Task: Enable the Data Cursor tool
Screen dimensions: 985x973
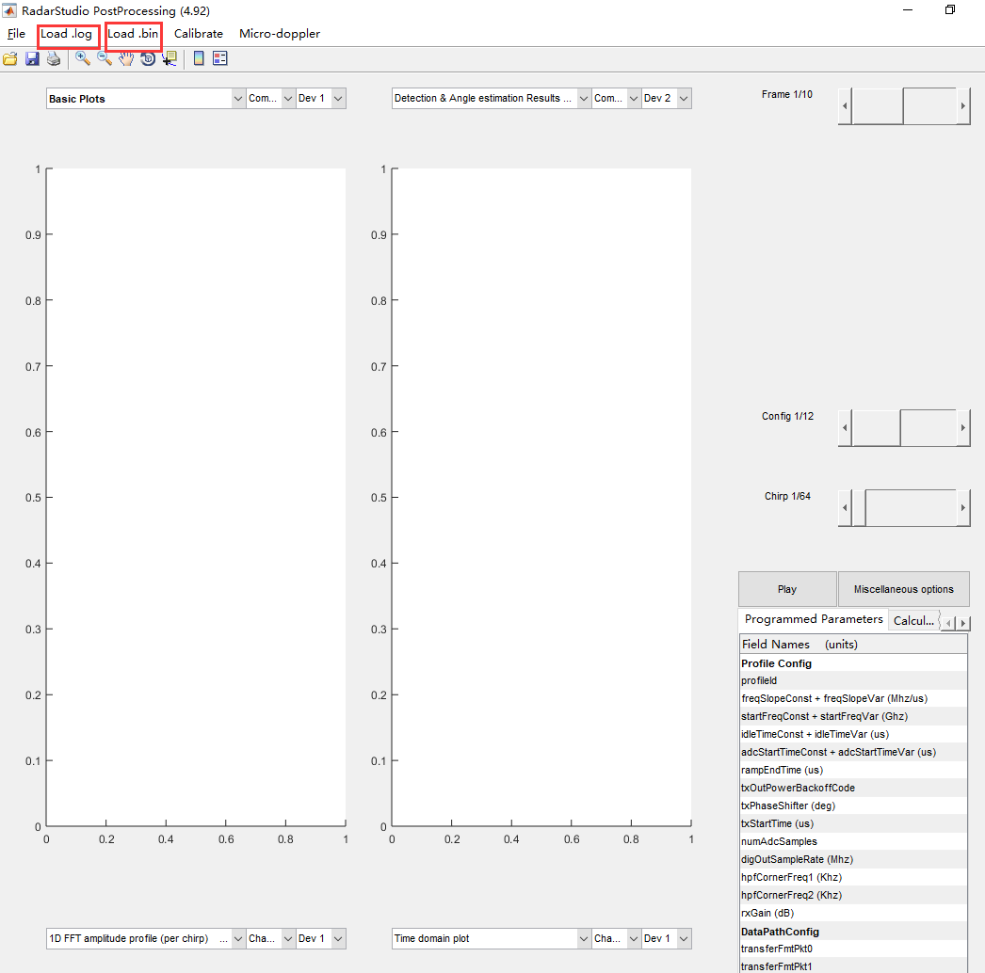Action: 170,59
